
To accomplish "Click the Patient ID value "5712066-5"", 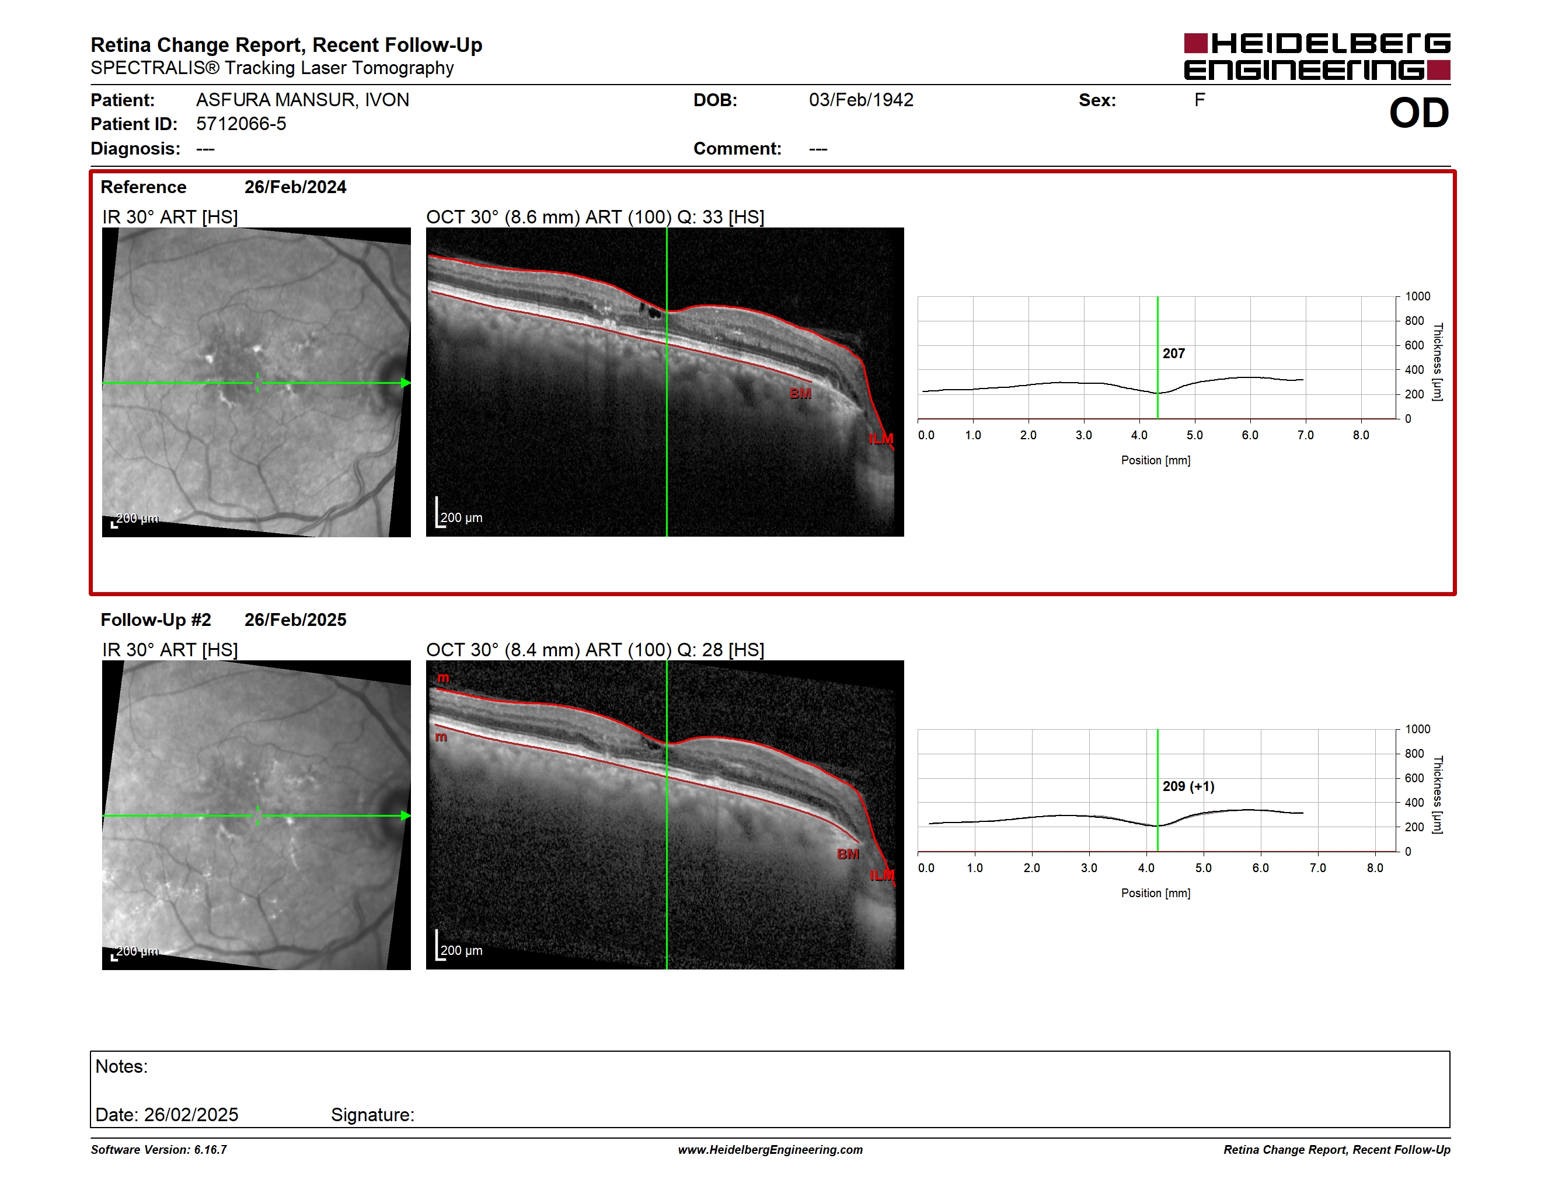I will coord(241,124).
